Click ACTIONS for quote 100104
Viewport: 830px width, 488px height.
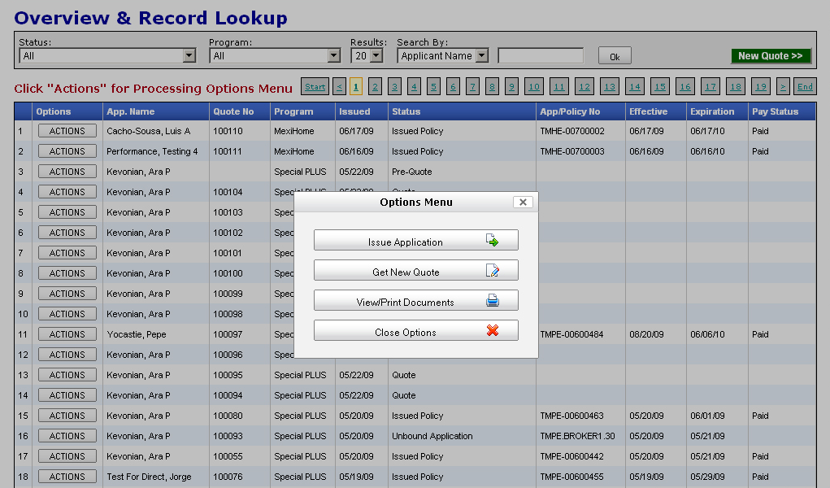[x=67, y=192]
